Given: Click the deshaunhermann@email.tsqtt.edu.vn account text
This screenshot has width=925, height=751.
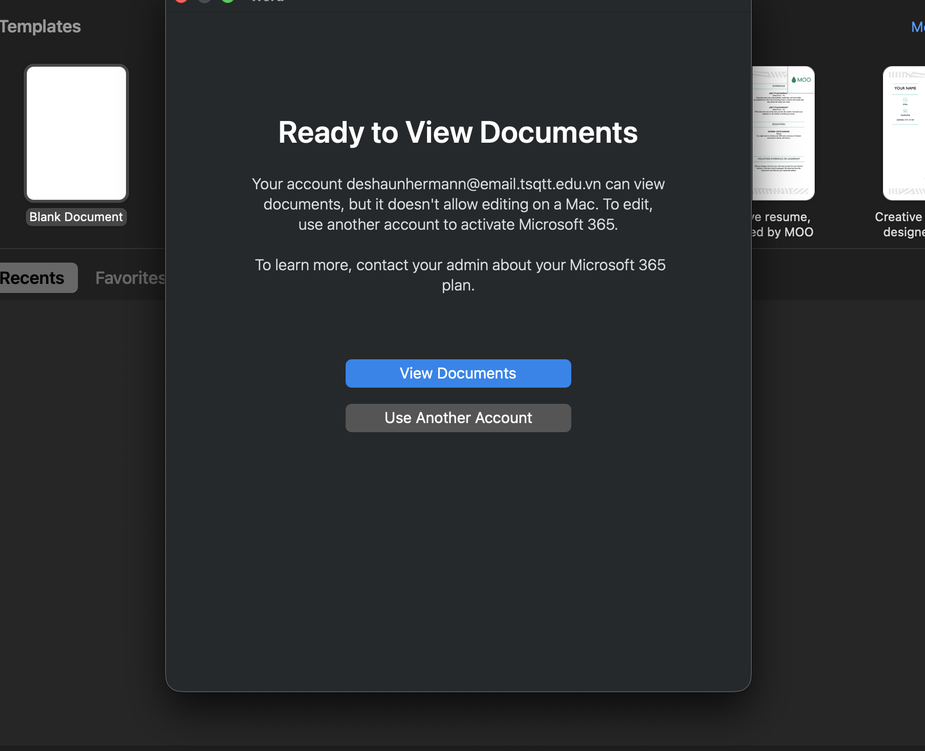Looking at the screenshot, I should tap(474, 184).
